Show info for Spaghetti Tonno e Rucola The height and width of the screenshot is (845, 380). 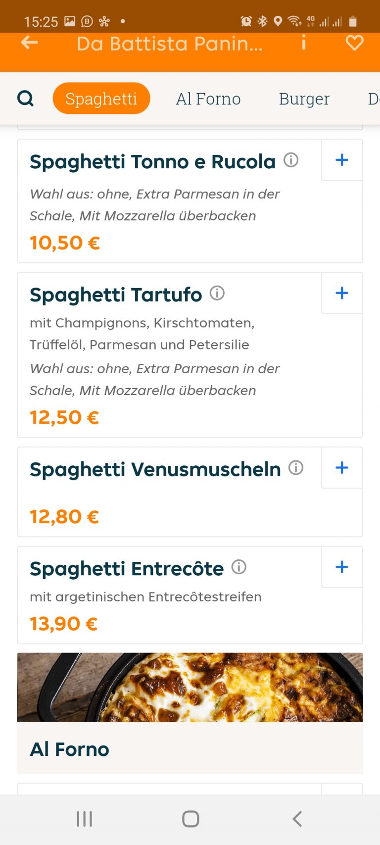click(291, 160)
